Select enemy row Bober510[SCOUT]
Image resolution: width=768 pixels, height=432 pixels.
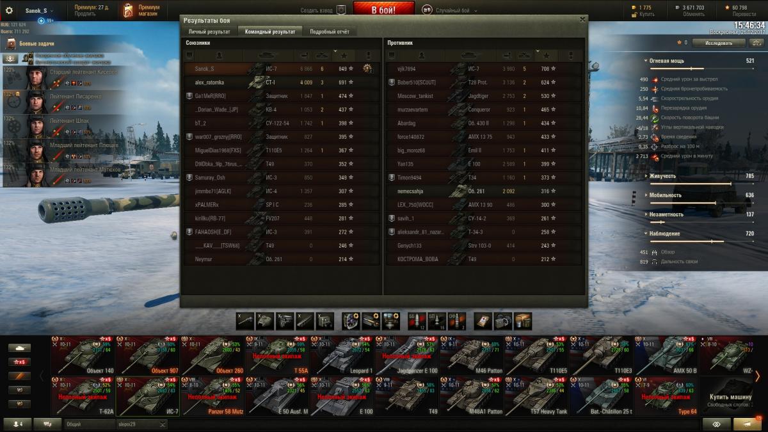483,83
